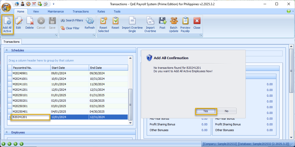Click the B20241201 paycontrol cell
This screenshot has width=295, height=147.
(x=31, y=117)
